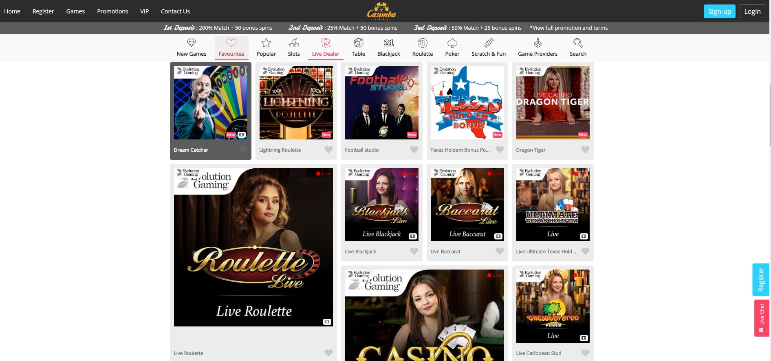The height and width of the screenshot is (361, 771).
Task: Go to the Home menu item
Action: [x=12, y=11]
